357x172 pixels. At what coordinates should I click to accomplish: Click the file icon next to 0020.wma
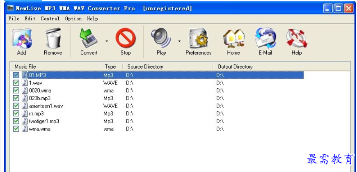(x=25, y=90)
